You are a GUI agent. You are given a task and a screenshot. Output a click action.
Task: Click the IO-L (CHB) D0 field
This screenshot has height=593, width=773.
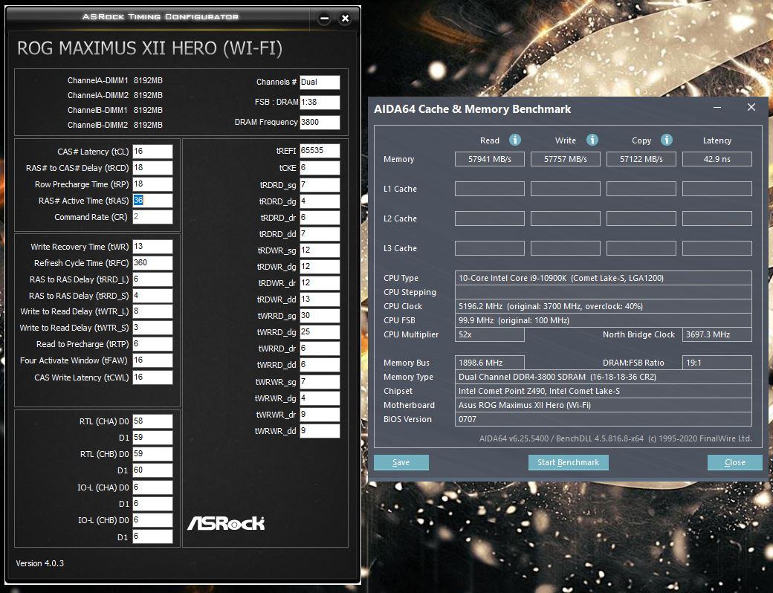[153, 520]
